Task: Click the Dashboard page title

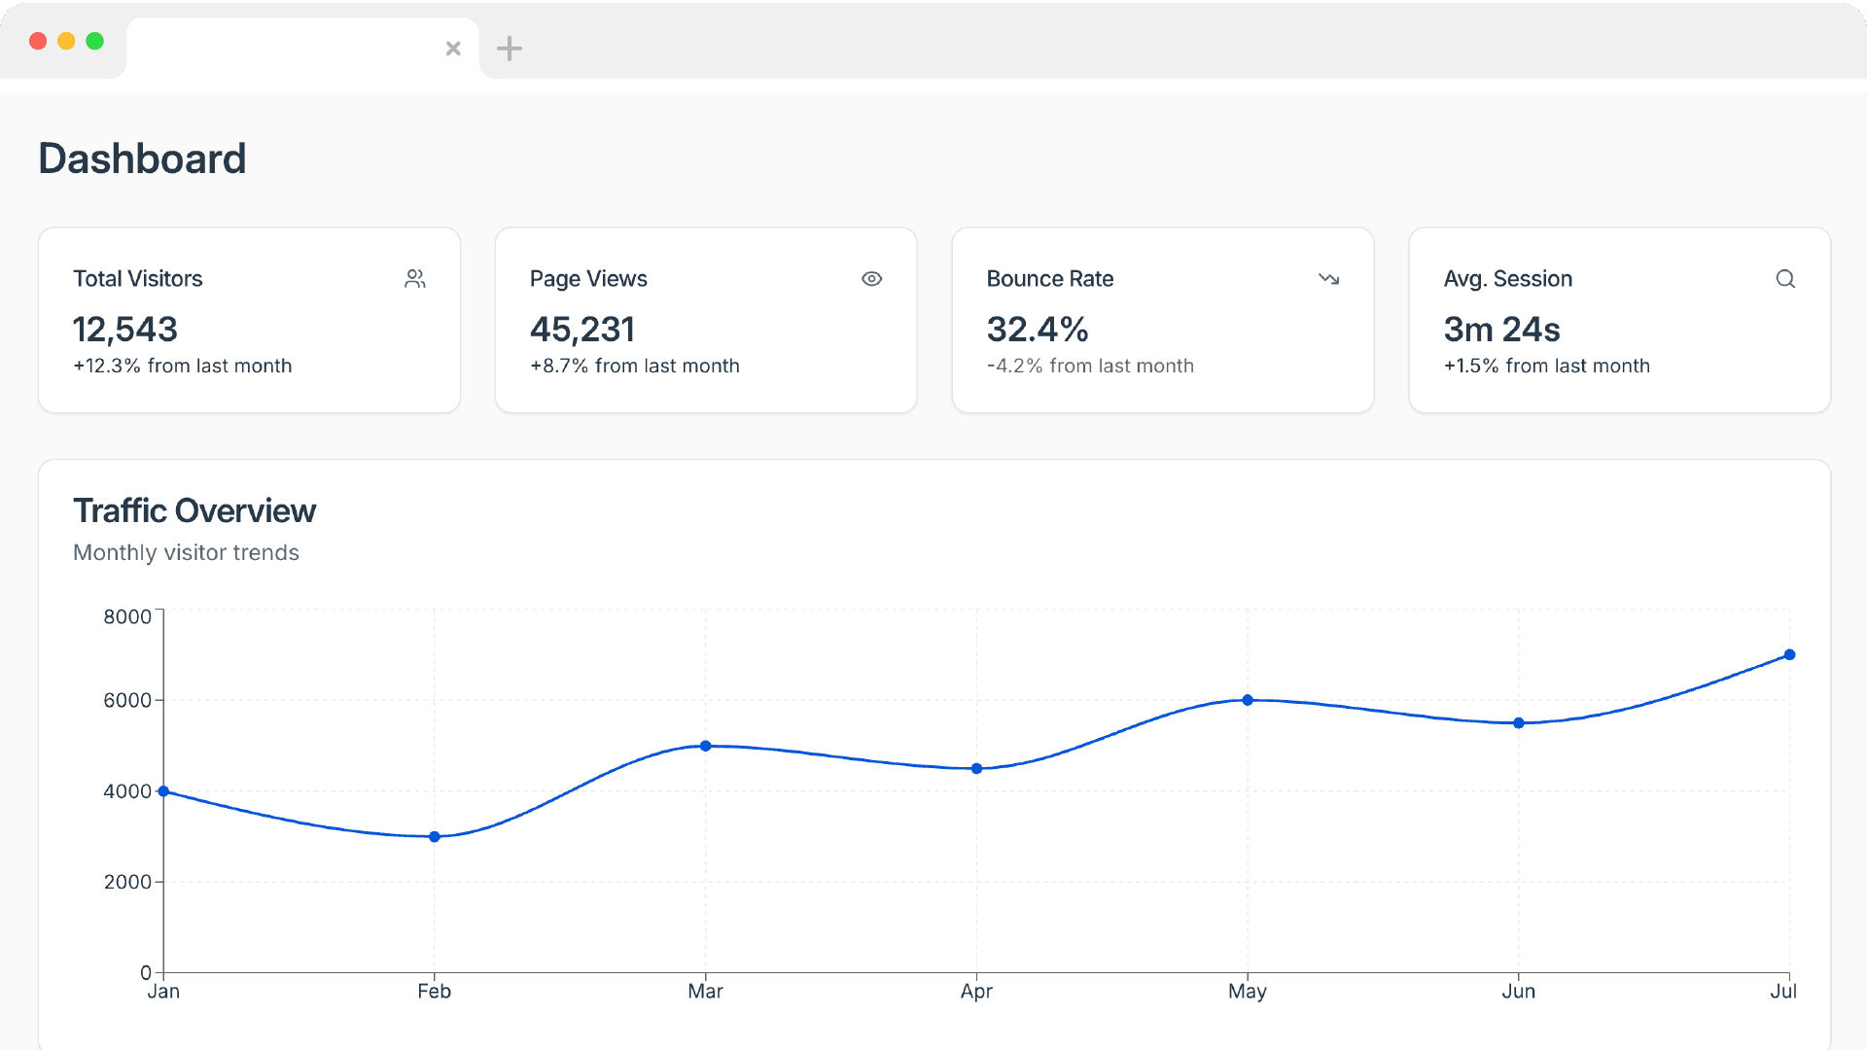Action: (x=142, y=158)
